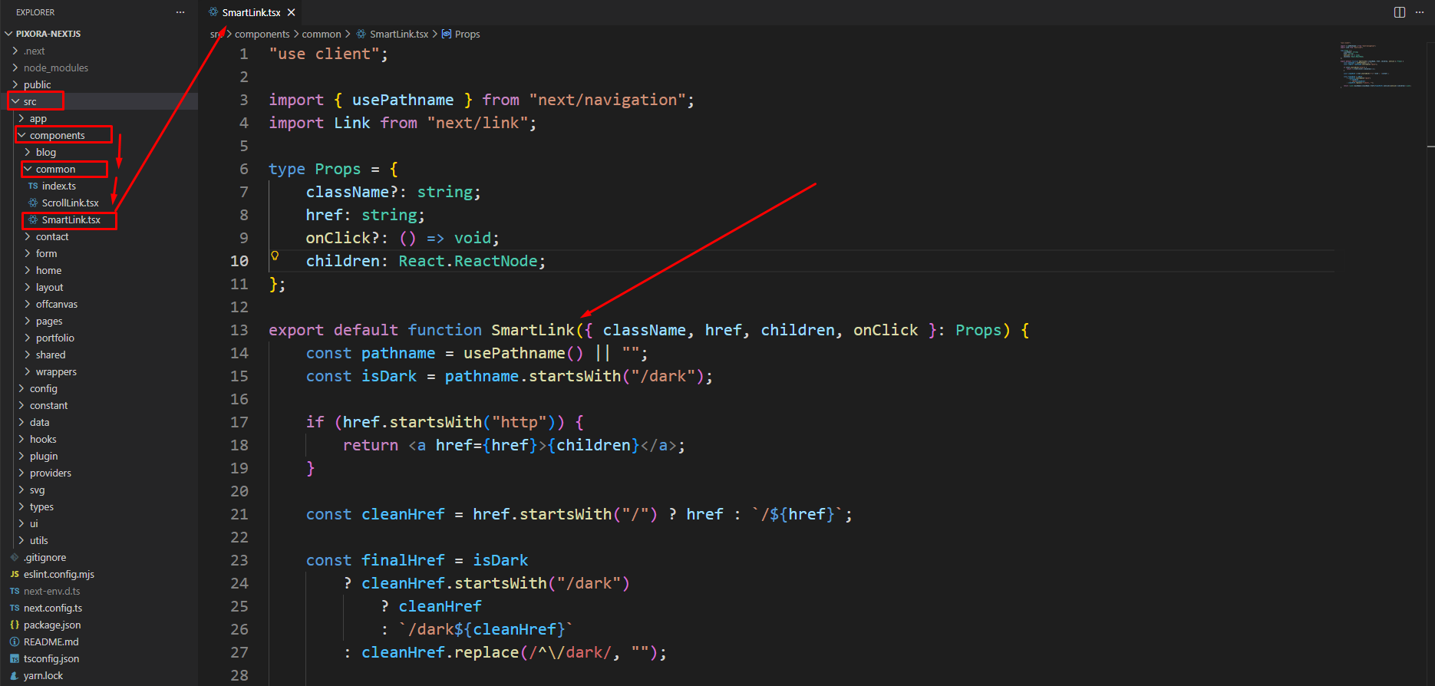
Task: Click the EXPLORER panel title
Action: [x=35, y=12]
